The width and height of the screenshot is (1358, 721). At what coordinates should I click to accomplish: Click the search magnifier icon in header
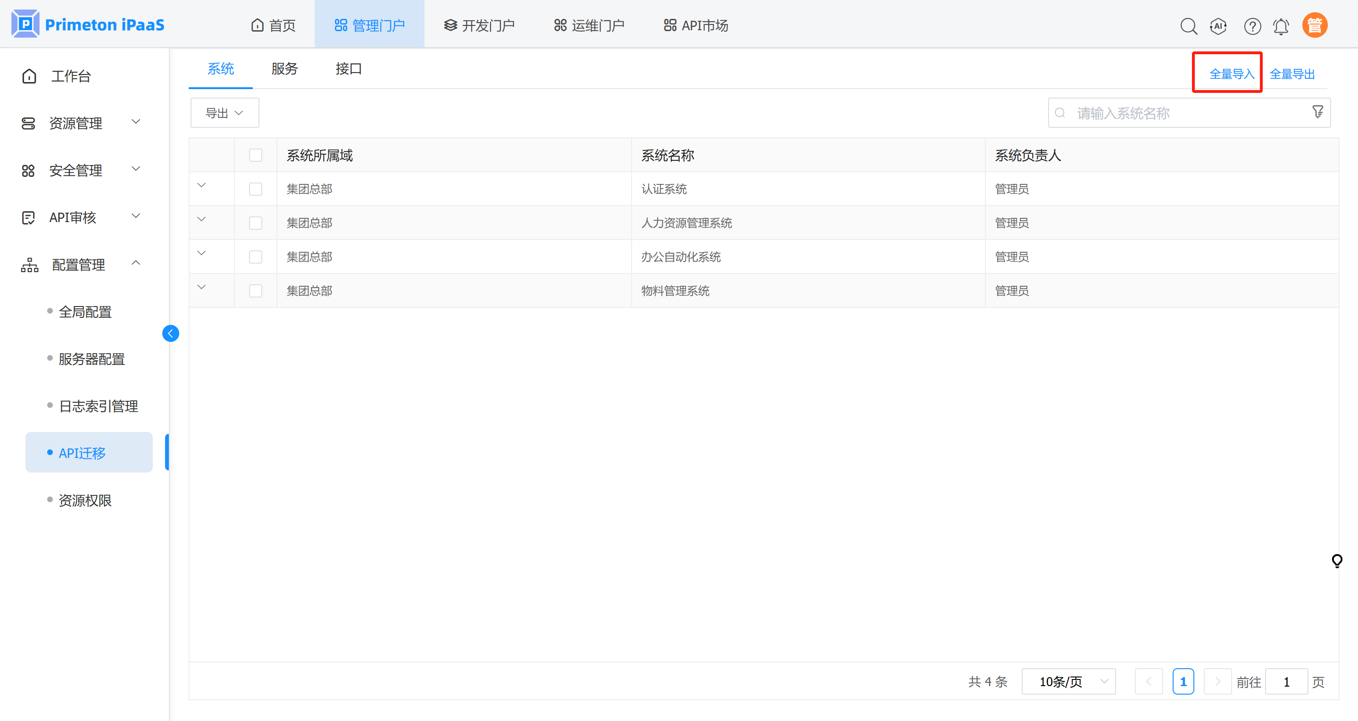pyautogui.click(x=1188, y=26)
